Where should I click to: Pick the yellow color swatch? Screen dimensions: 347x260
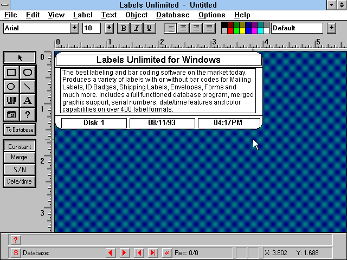pyautogui.click(x=242, y=31)
